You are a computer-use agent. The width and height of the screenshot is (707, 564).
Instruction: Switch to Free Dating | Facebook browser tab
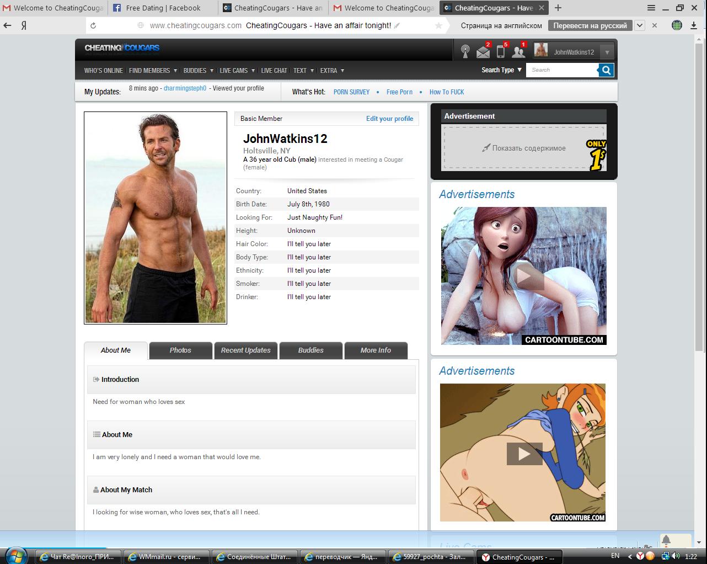click(x=163, y=8)
